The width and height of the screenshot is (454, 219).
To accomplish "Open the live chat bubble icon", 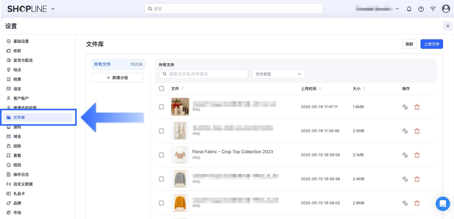I will click(x=443, y=204).
